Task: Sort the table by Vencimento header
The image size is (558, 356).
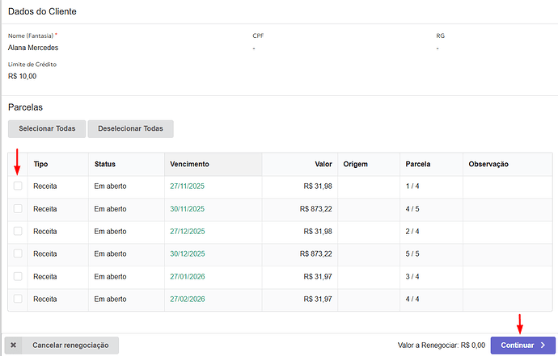Action: [x=190, y=164]
